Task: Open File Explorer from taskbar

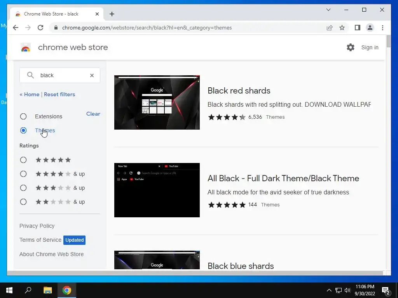Action: [x=47, y=290]
